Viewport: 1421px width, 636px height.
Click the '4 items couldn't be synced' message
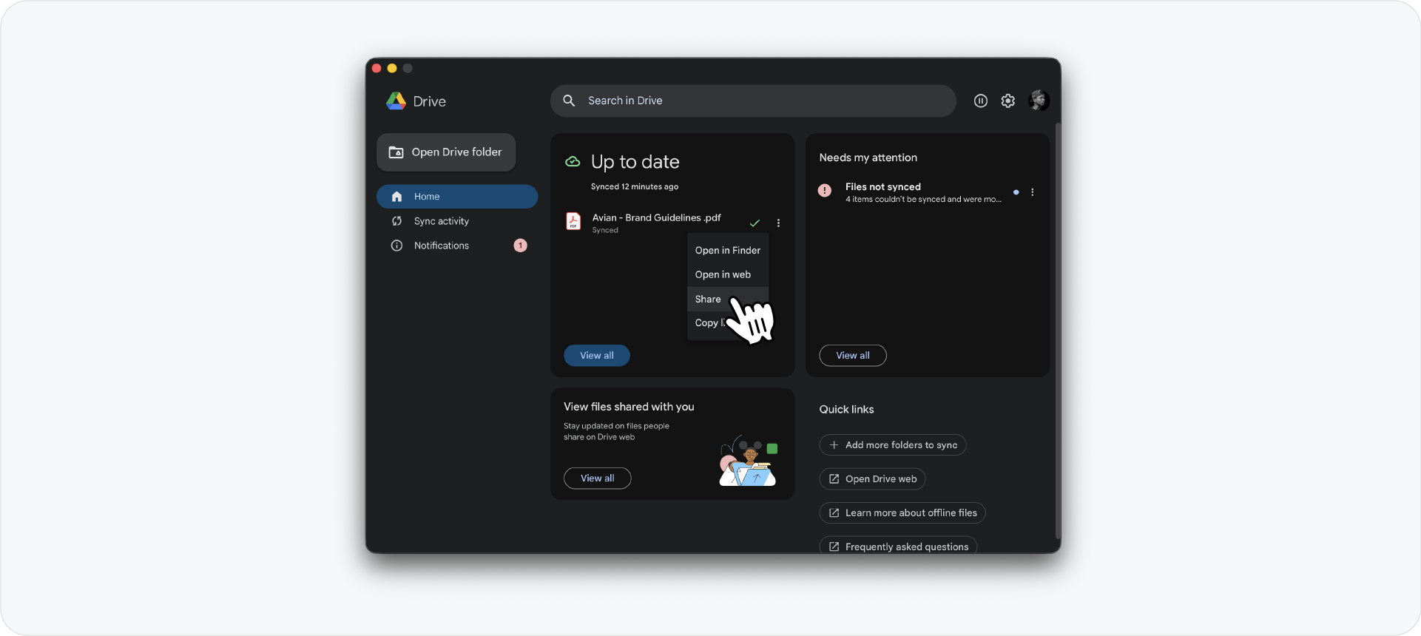pos(923,200)
